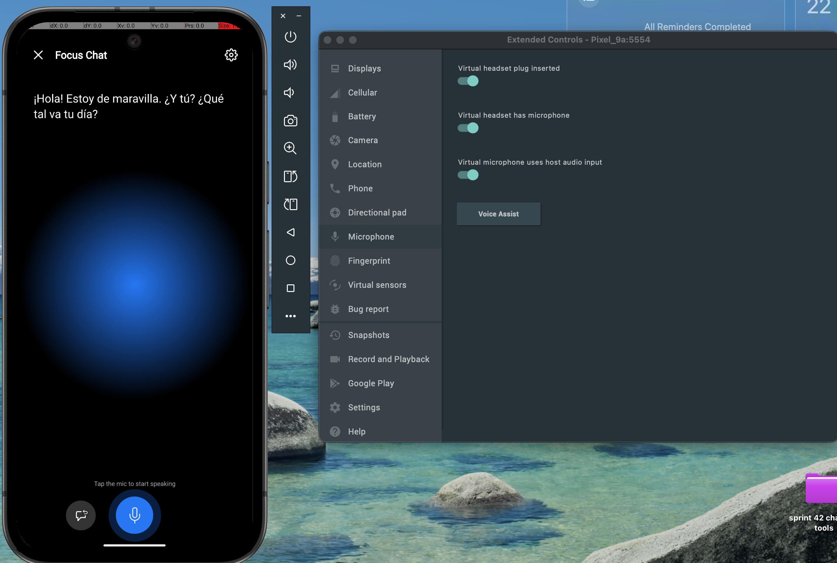Open the Phone section
Viewport: 837px width, 563px height.
[380, 189]
